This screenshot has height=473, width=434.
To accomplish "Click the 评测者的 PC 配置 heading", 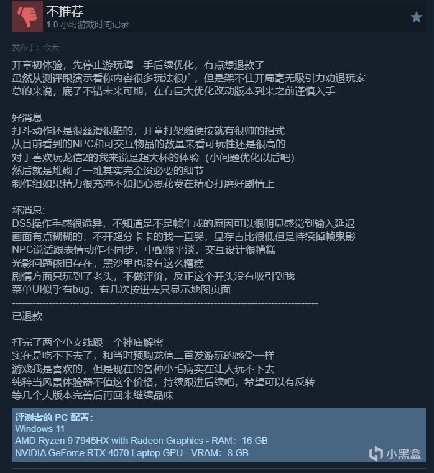I will (x=54, y=418).
